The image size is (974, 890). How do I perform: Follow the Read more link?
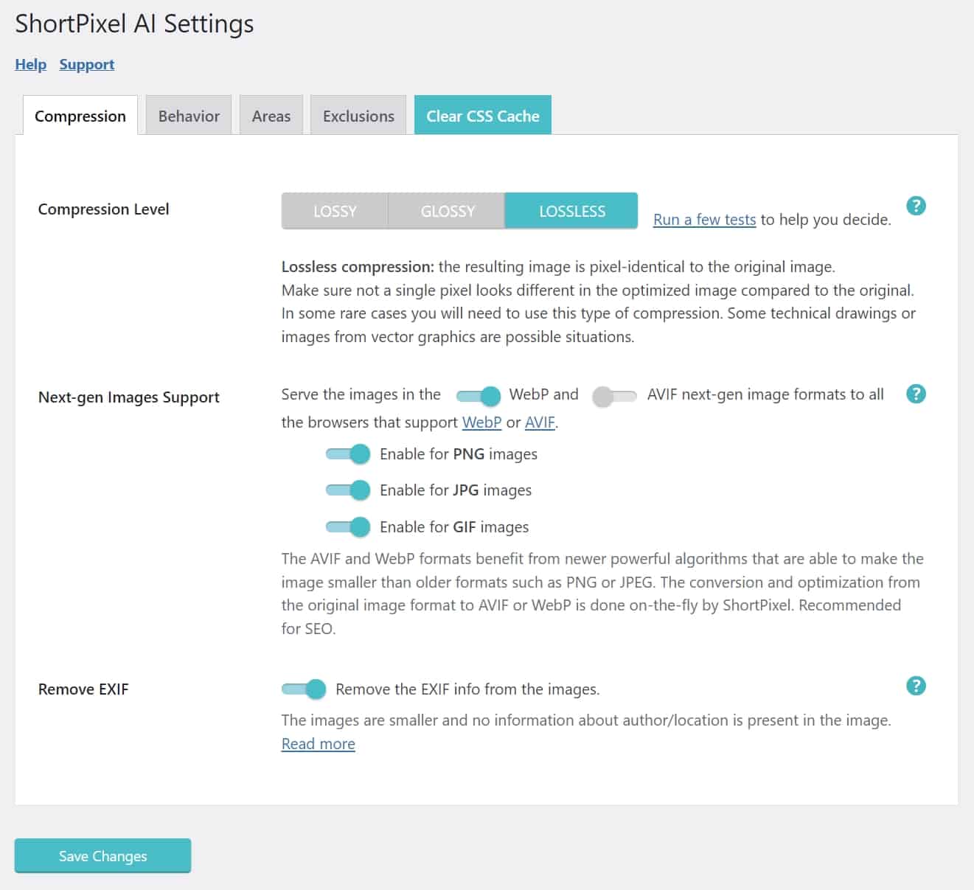coord(318,744)
